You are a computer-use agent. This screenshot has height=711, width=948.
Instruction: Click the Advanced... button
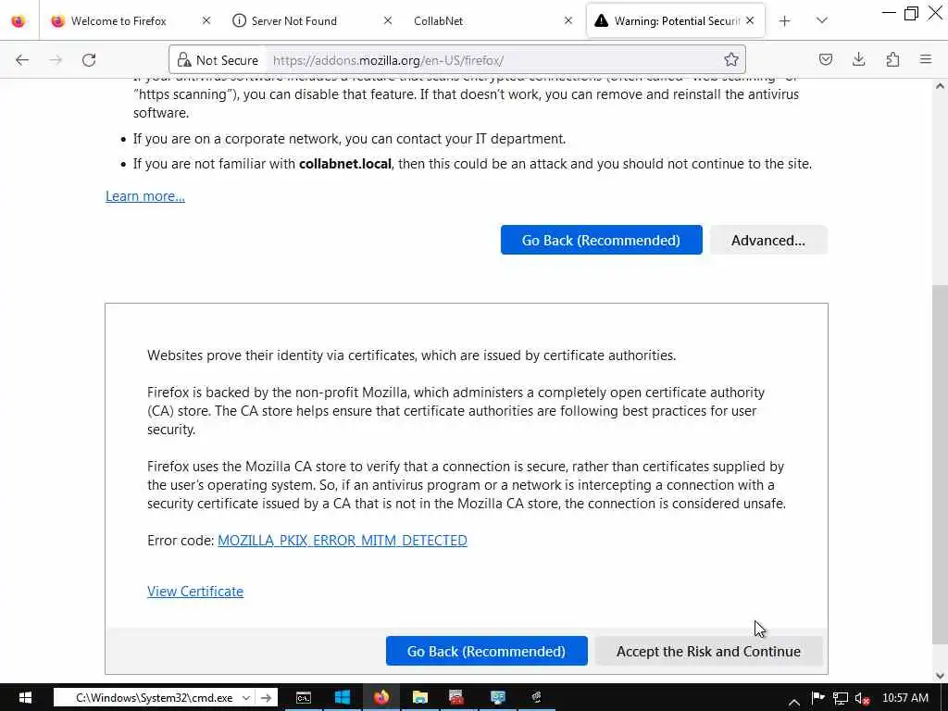tap(767, 240)
